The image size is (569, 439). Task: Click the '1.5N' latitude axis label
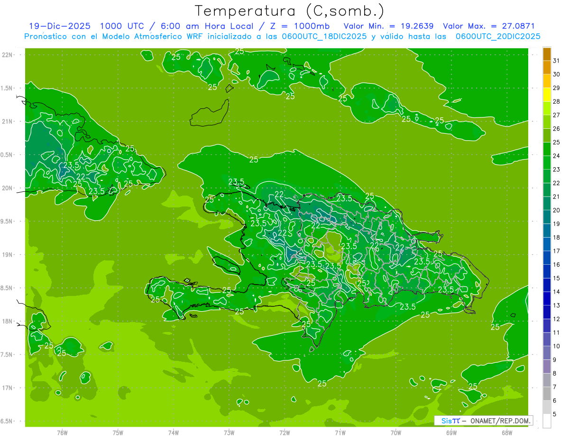8,88
